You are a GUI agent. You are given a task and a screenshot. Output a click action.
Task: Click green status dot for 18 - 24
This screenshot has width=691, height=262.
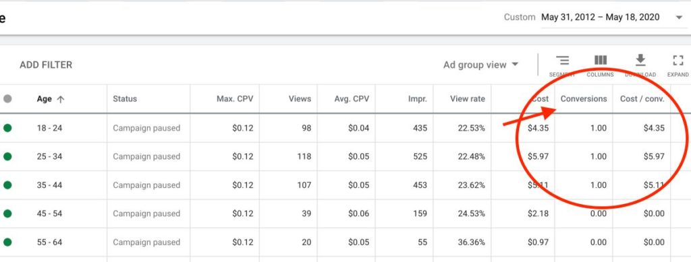coord(7,128)
